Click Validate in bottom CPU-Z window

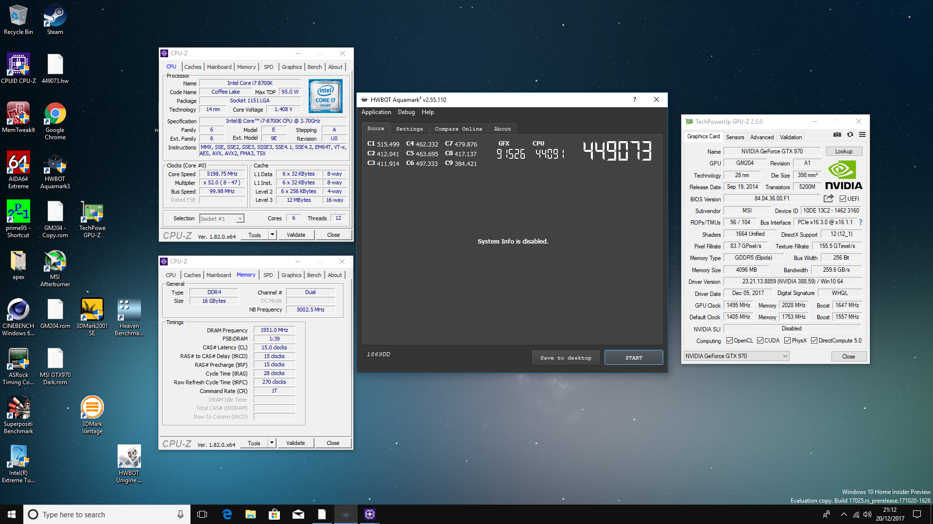(295, 443)
